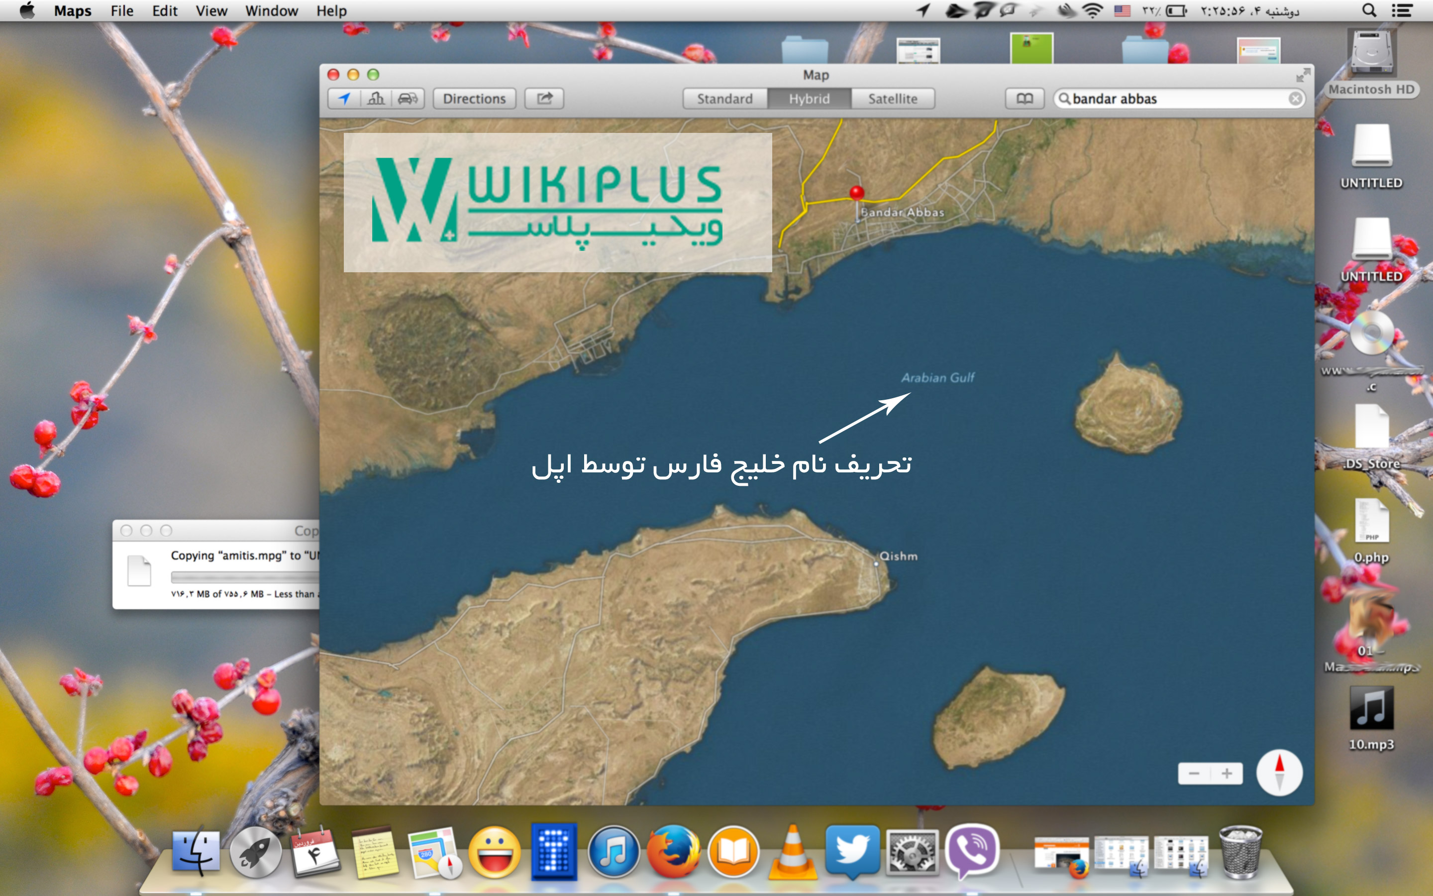Open Viber from the Dock
Screen dimensions: 1433x896
[972, 851]
